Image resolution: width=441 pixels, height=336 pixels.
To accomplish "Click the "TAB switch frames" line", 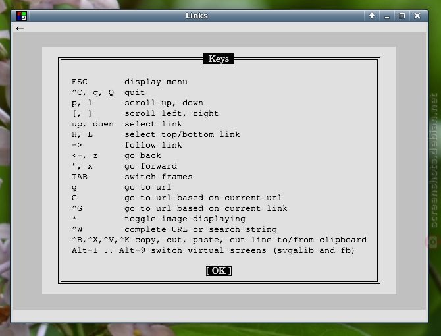I will 132,177.
